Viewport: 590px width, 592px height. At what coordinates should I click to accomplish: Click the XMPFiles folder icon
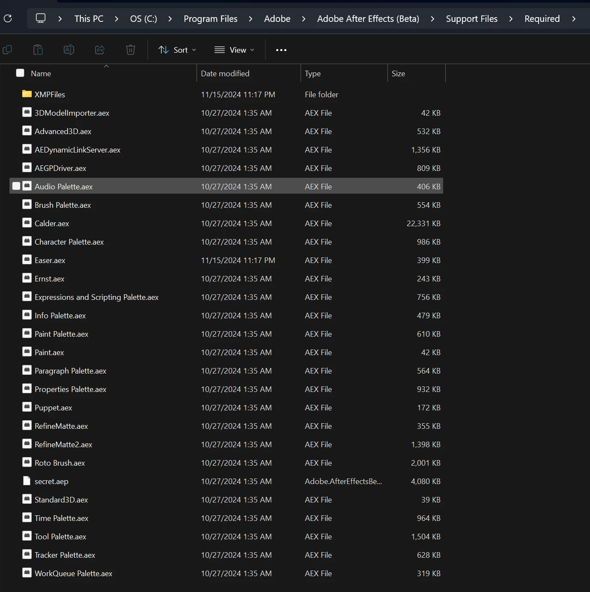[27, 94]
